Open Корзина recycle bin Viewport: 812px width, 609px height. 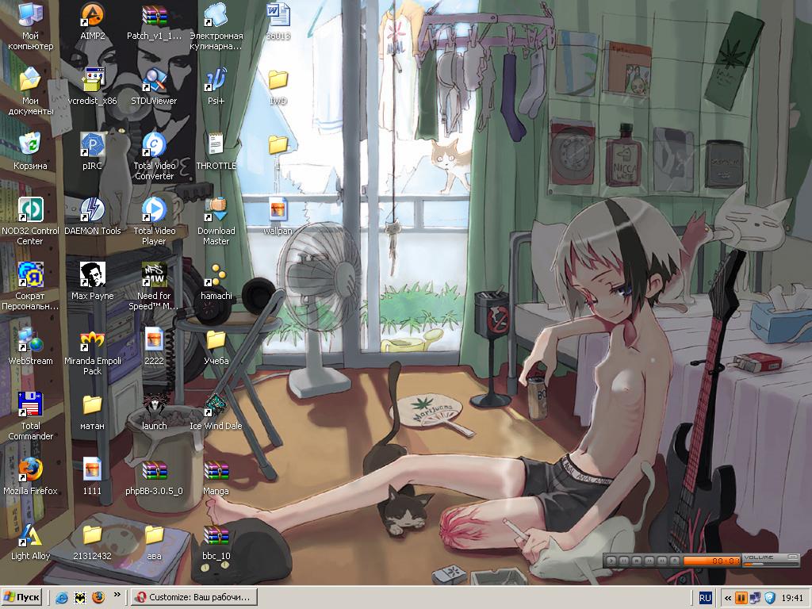[x=30, y=152]
